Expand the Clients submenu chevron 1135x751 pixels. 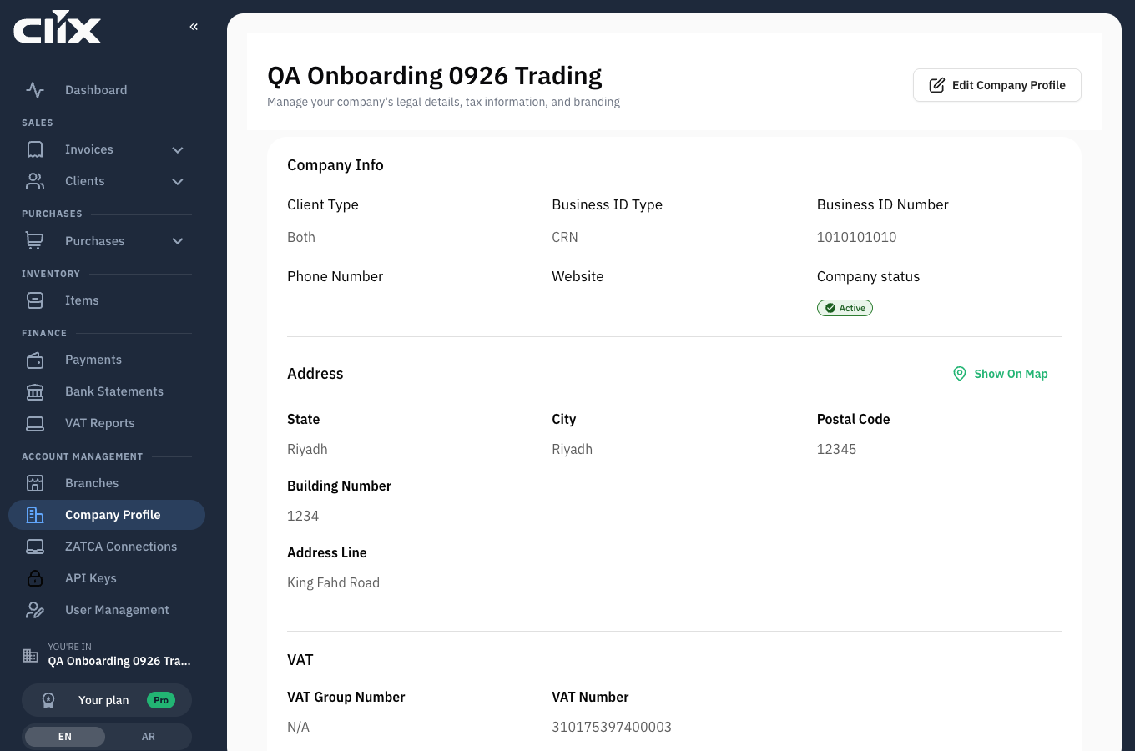pyautogui.click(x=178, y=182)
